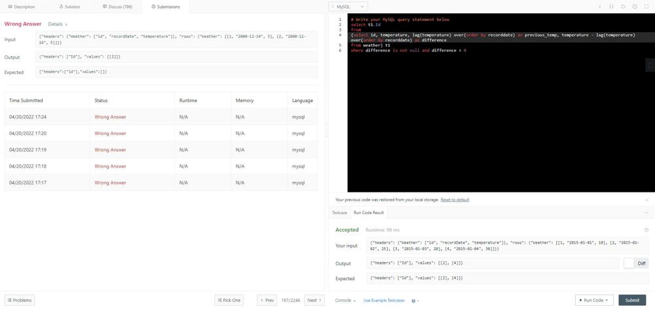Image resolution: width=655 pixels, height=309 pixels.
Task: Click the runtime help icon beside Accepted
Action: pos(646,230)
